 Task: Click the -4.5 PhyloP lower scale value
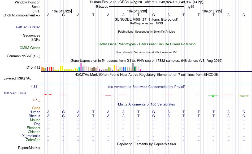(34, 100)
